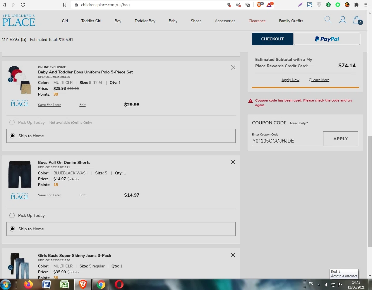Image resolution: width=372 pixels, height=290 pixels.
Task: Click the browser forward arrow
Action: click(x=13, y=5)
